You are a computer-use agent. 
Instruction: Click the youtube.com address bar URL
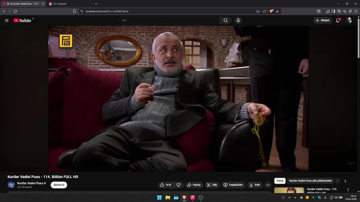pos(107,11)
